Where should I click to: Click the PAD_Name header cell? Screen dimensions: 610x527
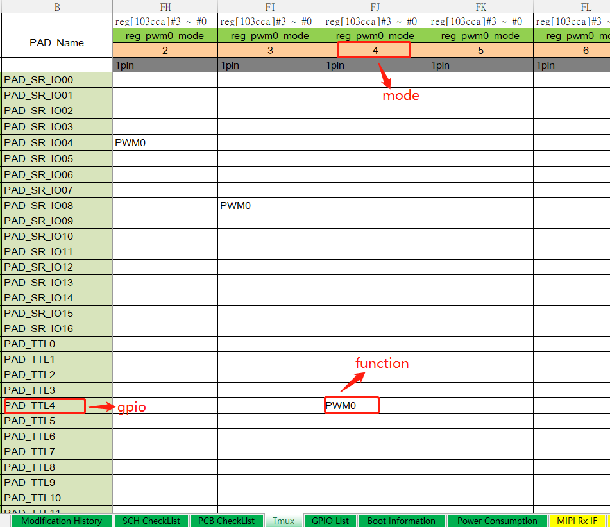click(57, 43)
